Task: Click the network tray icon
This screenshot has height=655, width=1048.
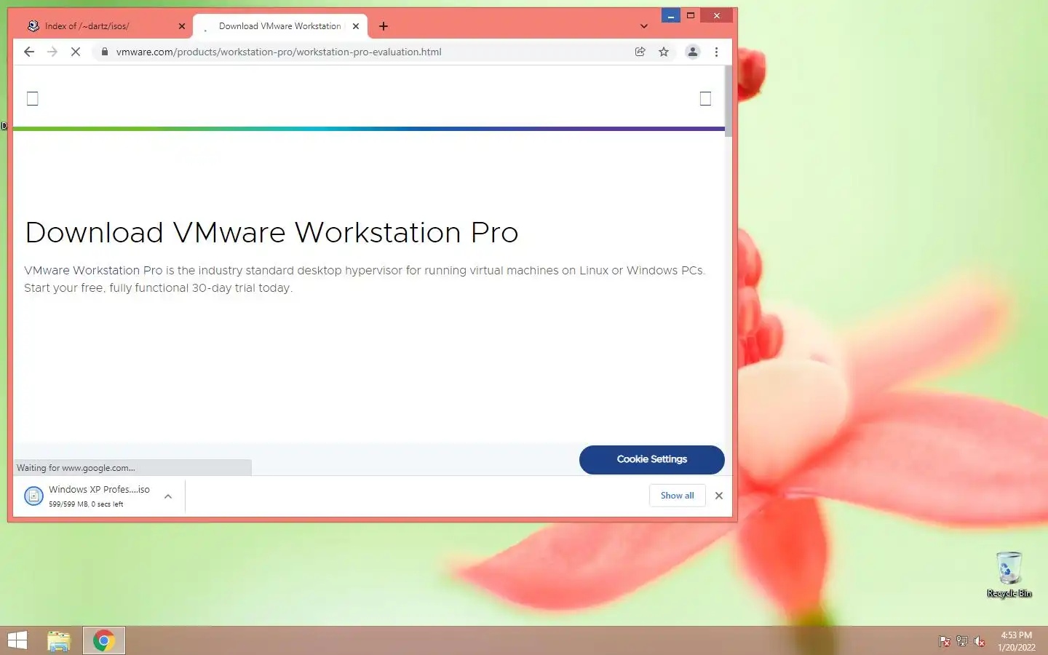Action: point(962,641)
